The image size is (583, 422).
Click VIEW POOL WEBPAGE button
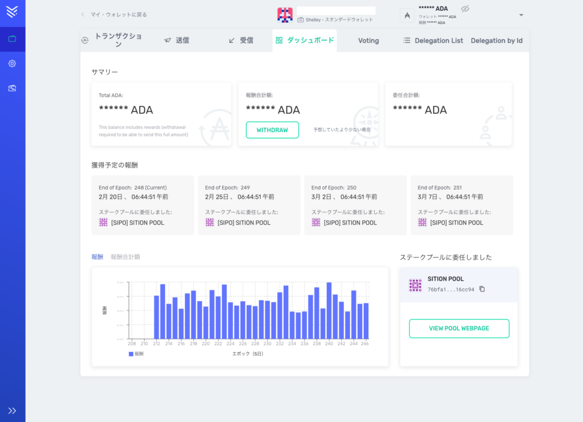[x=459, y=329]
